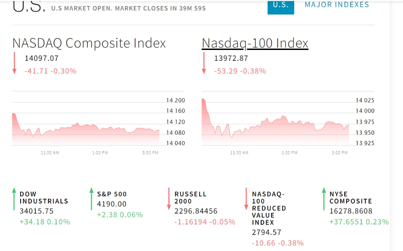Click red arrow beside Nasdaq-100 Reduced Value Index
The width and height of the screenshot is (403, 251).
246,199
